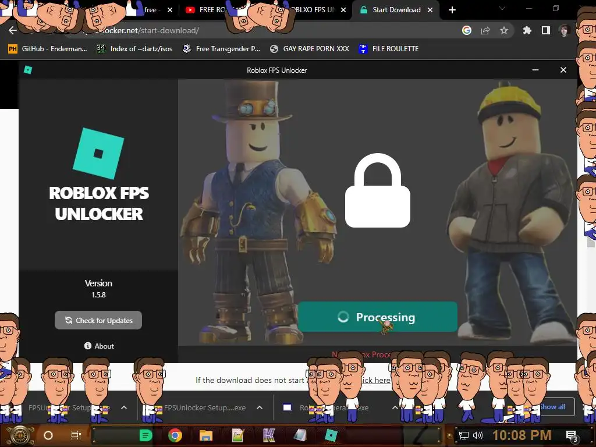
Task: Click the Chrome back arrow
Action: 13,30
